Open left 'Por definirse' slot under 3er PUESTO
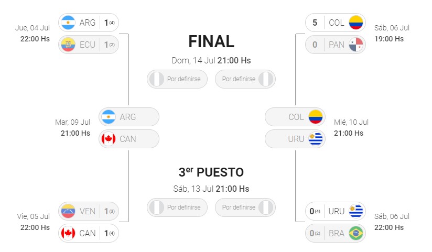 click(x=177, y=207)
